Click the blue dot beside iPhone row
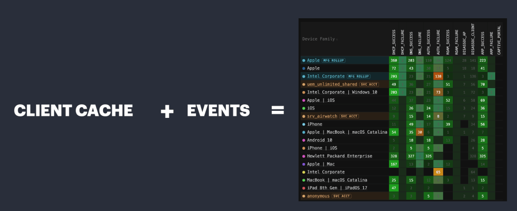 [304, 124]
